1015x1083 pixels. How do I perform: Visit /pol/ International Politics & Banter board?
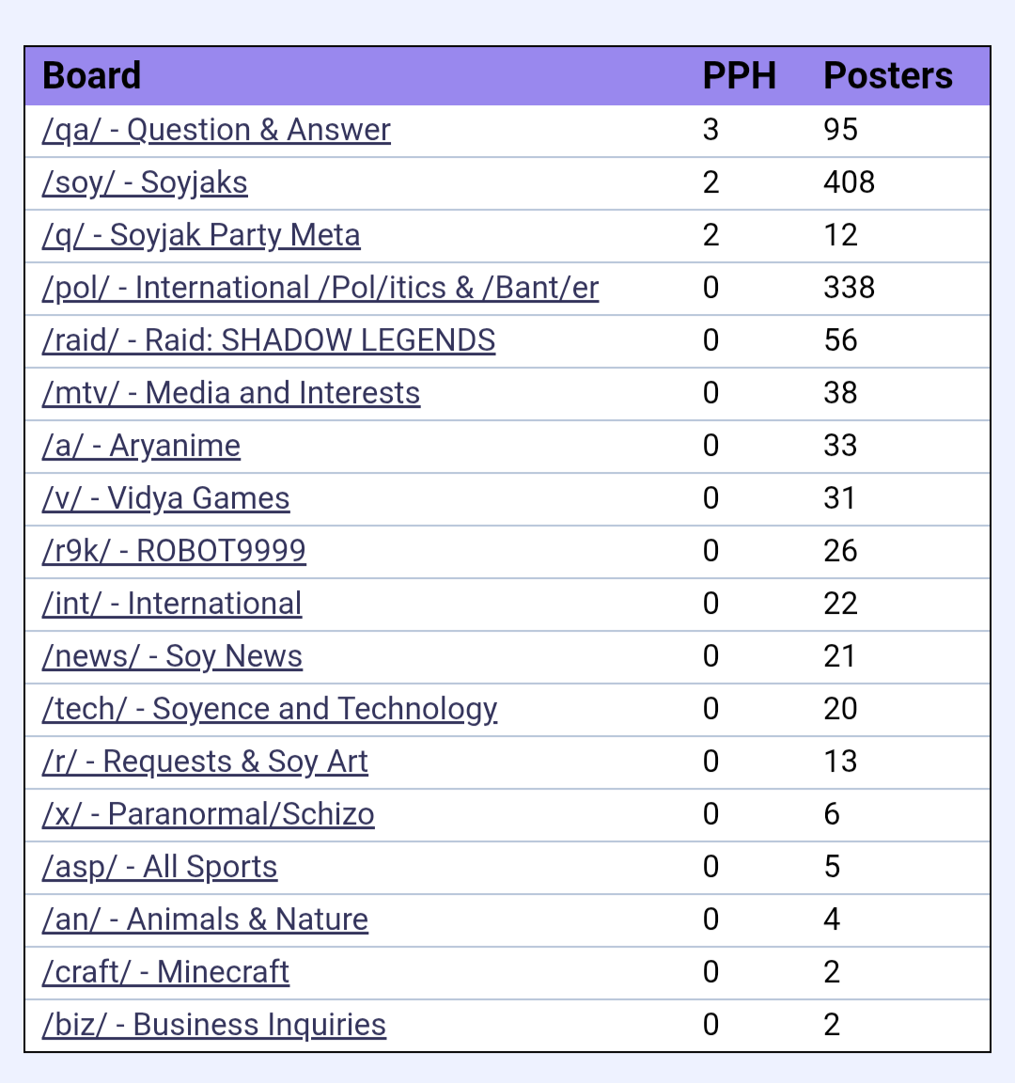click(x=320, y=288)
